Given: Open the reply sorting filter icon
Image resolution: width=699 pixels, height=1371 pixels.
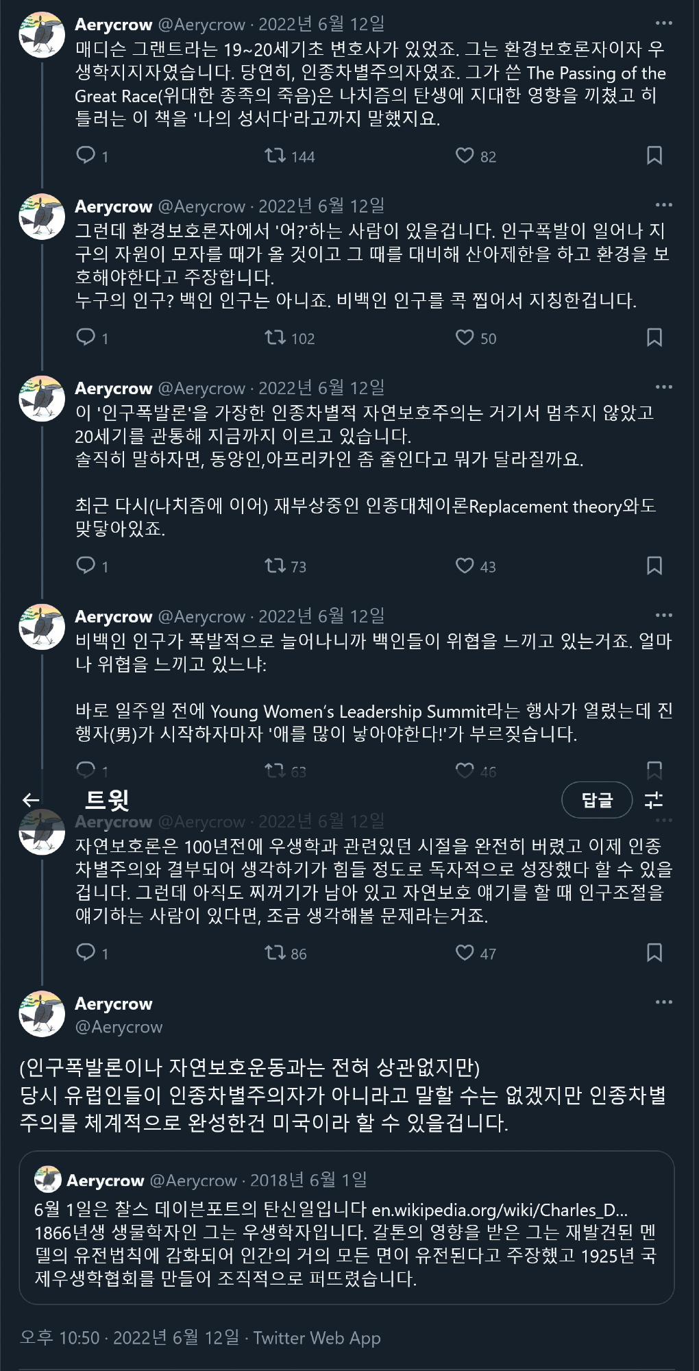Looking at the screenshot, I should [654, 800].
